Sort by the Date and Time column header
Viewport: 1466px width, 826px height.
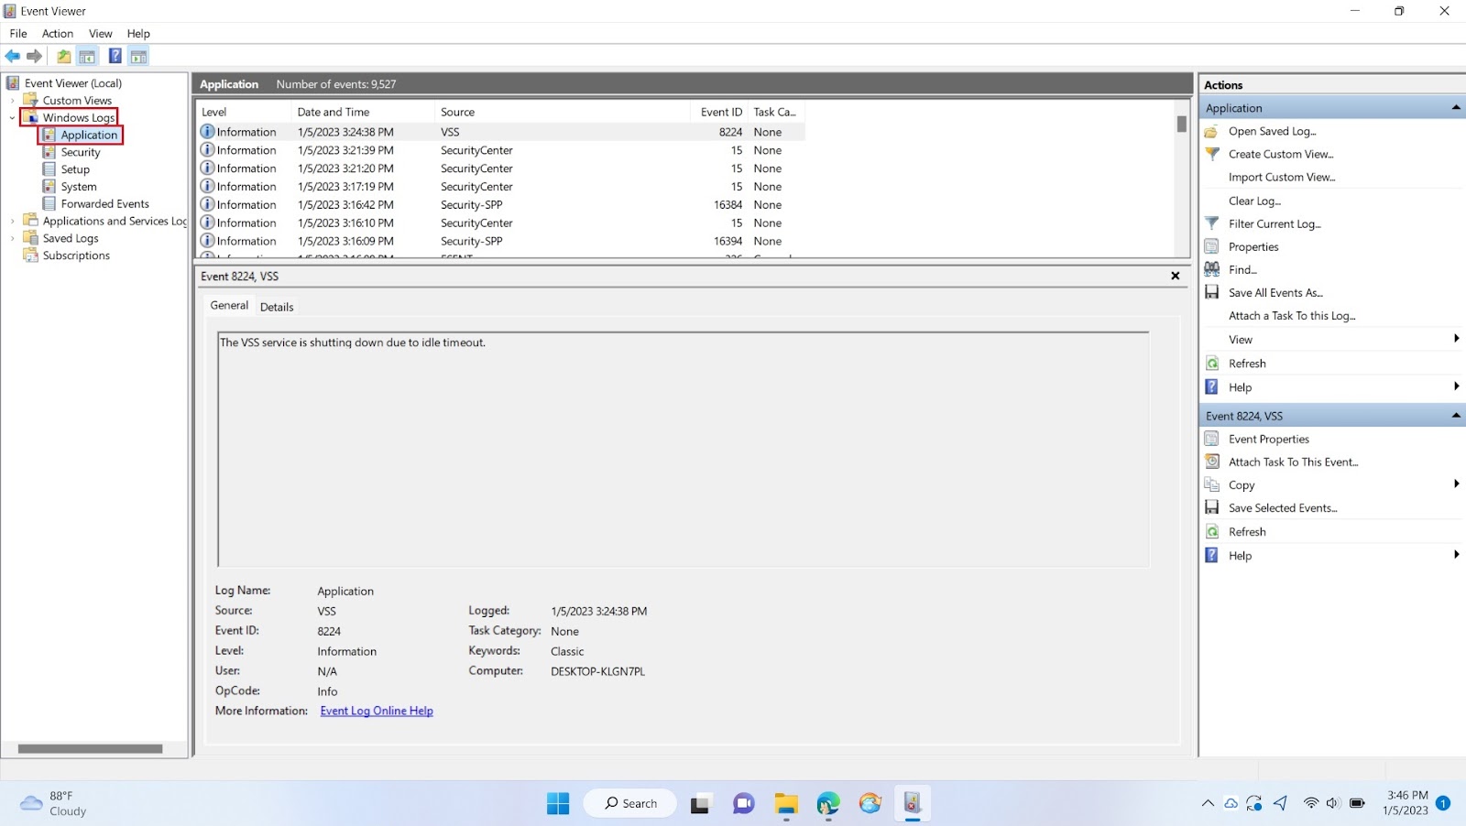(363, 112)
